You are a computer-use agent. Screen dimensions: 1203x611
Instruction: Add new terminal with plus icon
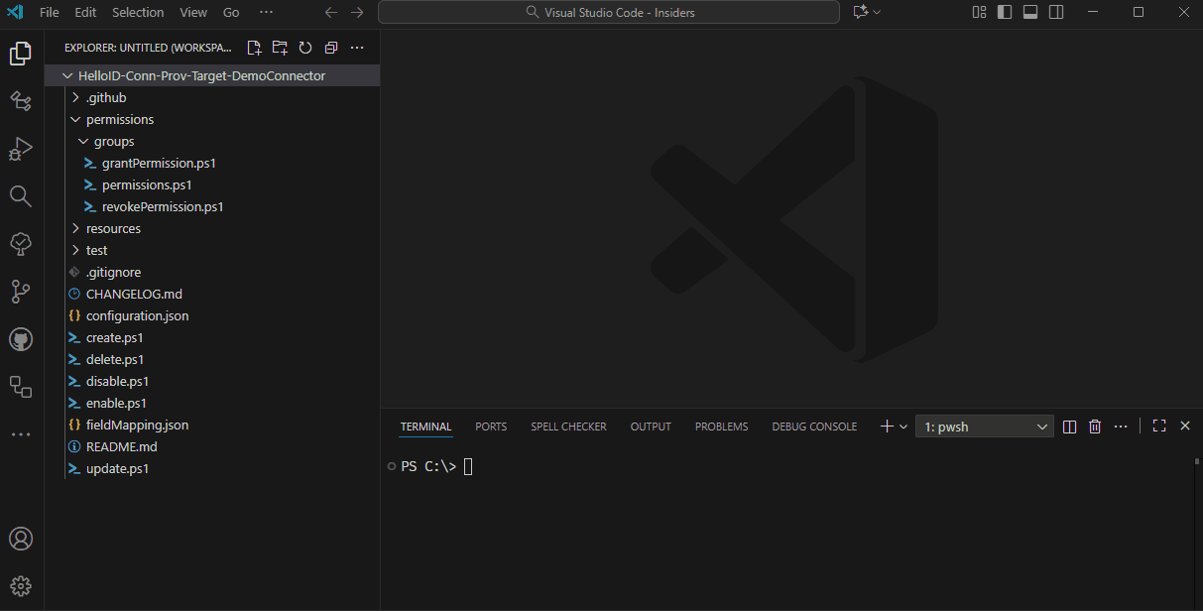coord(887,427)
